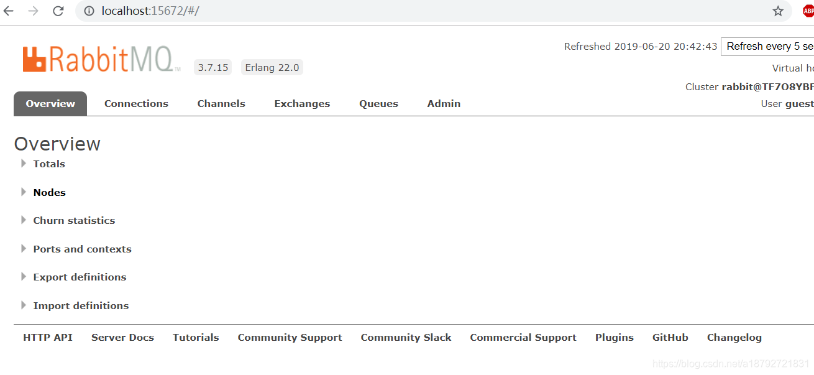Open the Server Docs link

tap(122, 337)
